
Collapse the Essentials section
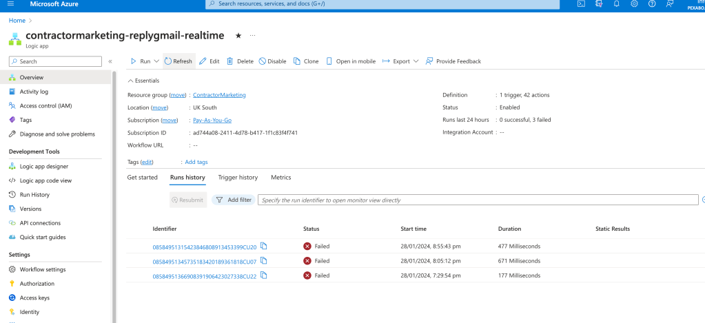[143, 81]
